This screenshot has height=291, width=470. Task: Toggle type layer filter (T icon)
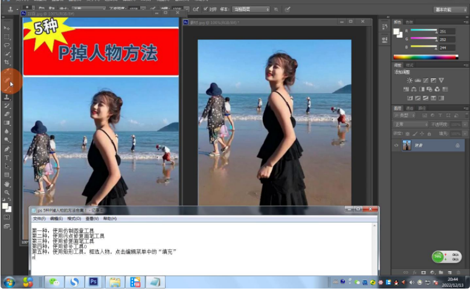tap(440, 116)
